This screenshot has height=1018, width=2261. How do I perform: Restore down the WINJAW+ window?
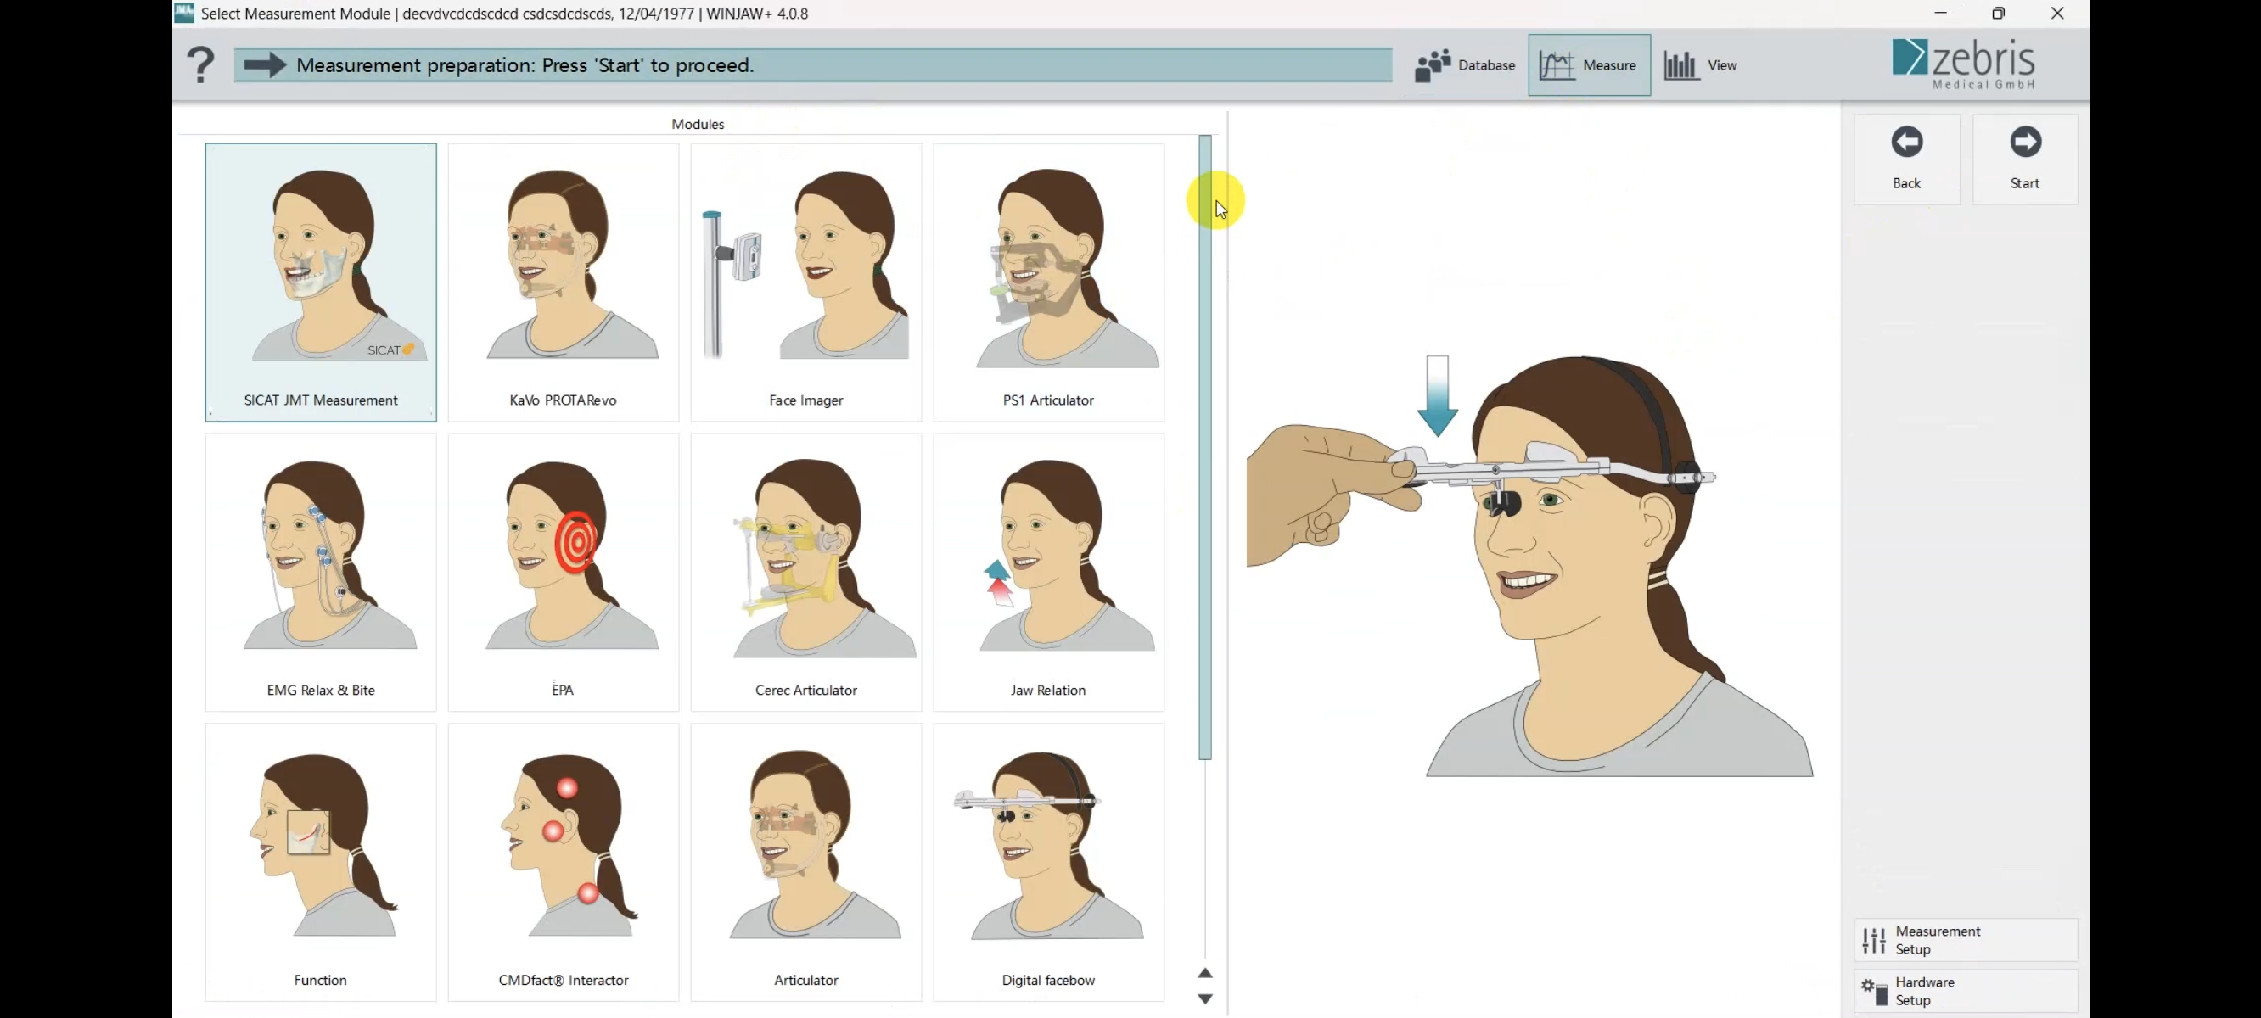coord(1999,14)
